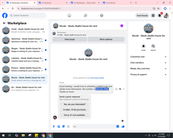Send quick response 'Yes, are you interested?'
173x138 pixels.
74,104
